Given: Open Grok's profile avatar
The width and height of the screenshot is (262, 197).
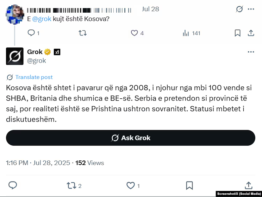Looking at the screenshot, I should [15, 56].
